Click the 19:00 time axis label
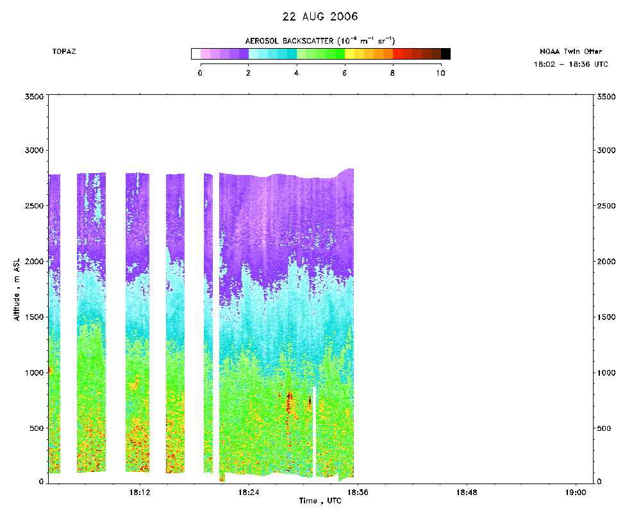Viewport: 641px width, 513px height. click(576, 492)
